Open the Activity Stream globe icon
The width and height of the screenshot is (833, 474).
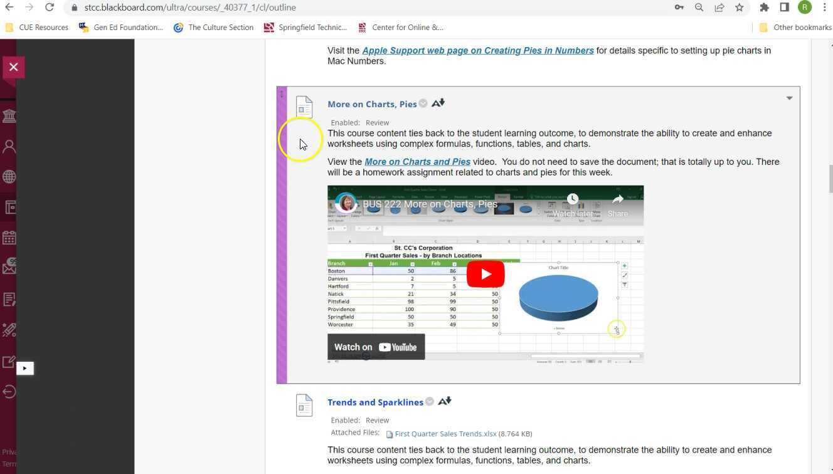[x=9, y=176]
